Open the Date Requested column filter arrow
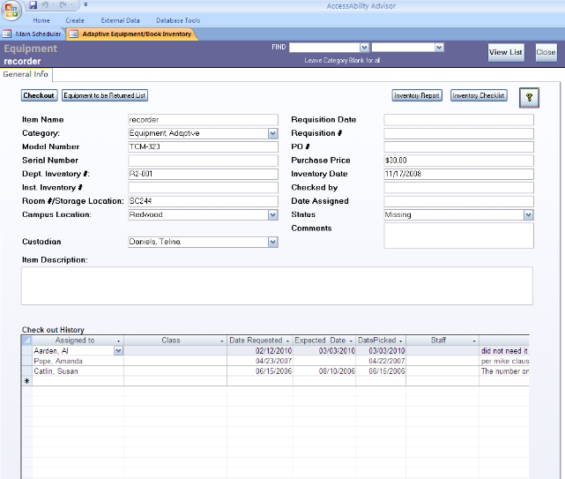 (x=287, y=341)
